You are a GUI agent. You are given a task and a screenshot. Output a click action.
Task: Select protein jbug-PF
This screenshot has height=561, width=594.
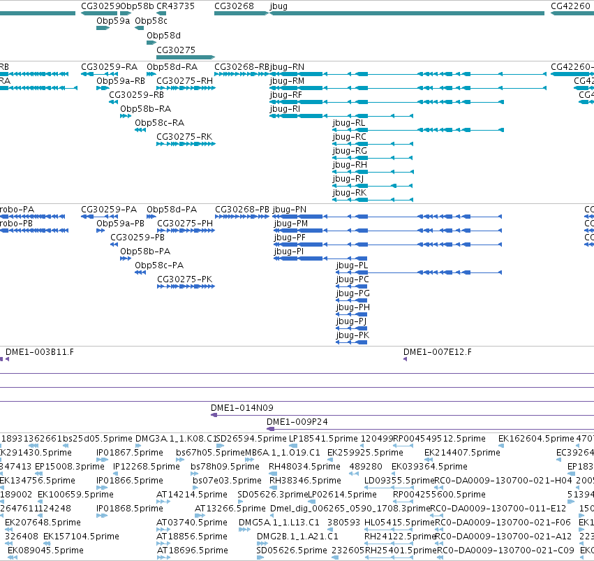tap(387, 245)
